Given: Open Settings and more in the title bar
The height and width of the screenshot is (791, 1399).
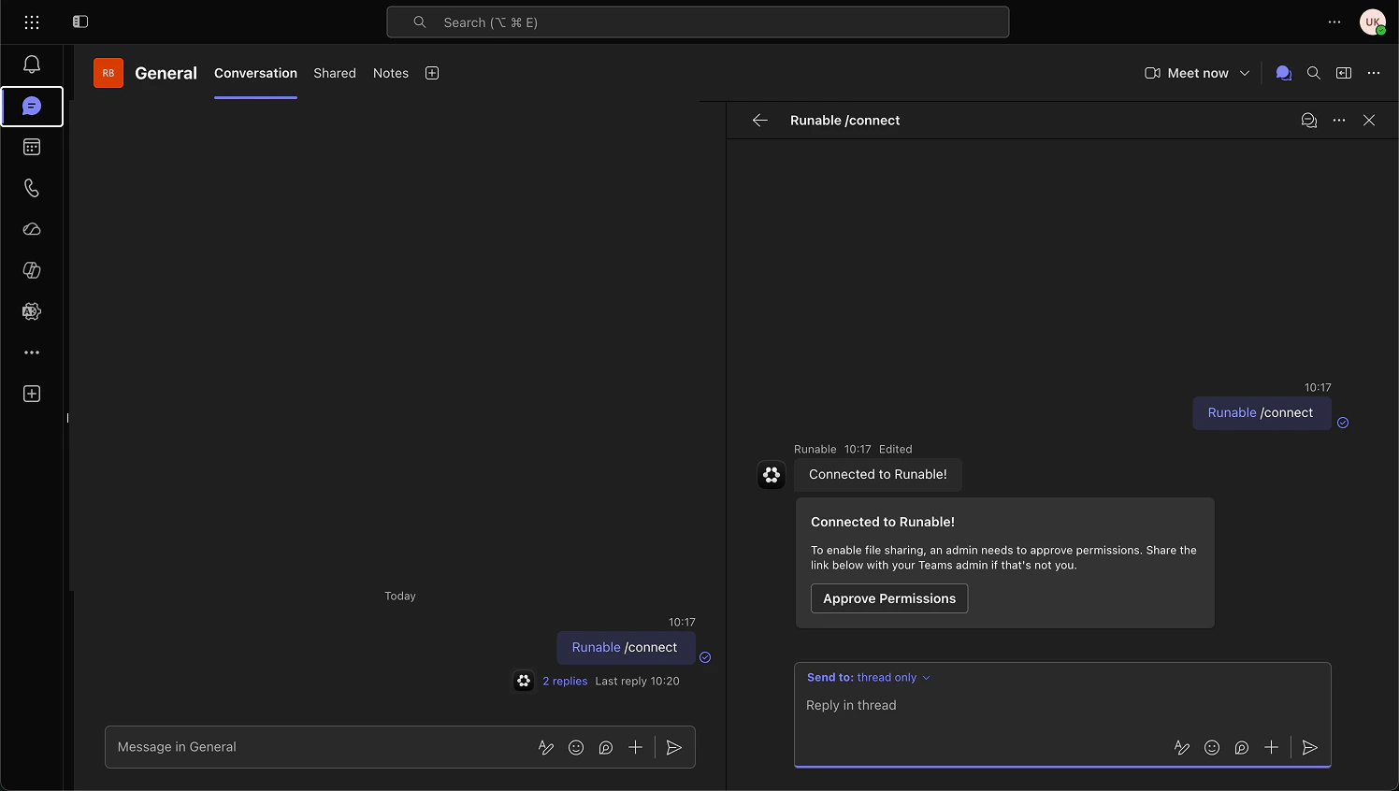Looking at the screenshot, I should point(1334,22).
